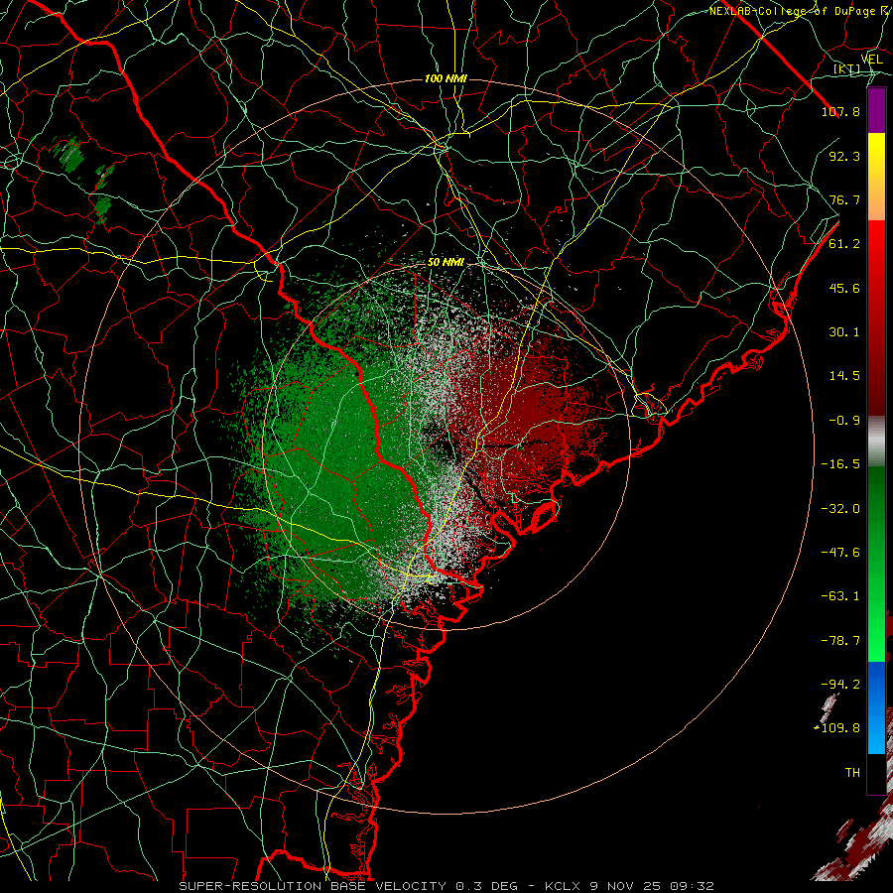Click the 14.5 legend value
Image resolution: width=893 pixels, height=893 pixels.
[x=844, y=376]
